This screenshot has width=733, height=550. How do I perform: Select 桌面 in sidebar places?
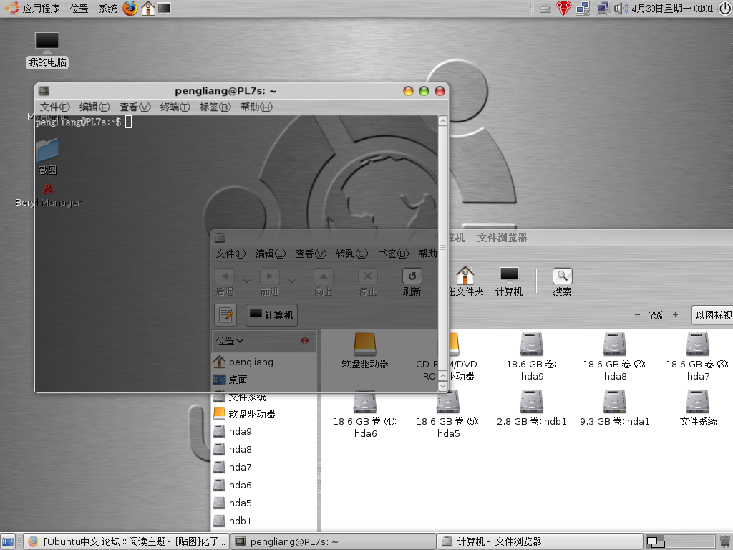264,380
